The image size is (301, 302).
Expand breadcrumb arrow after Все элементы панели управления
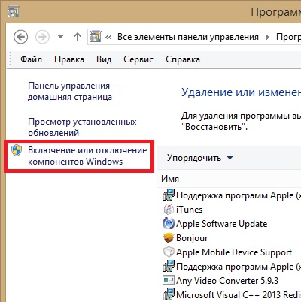(268, 38)
